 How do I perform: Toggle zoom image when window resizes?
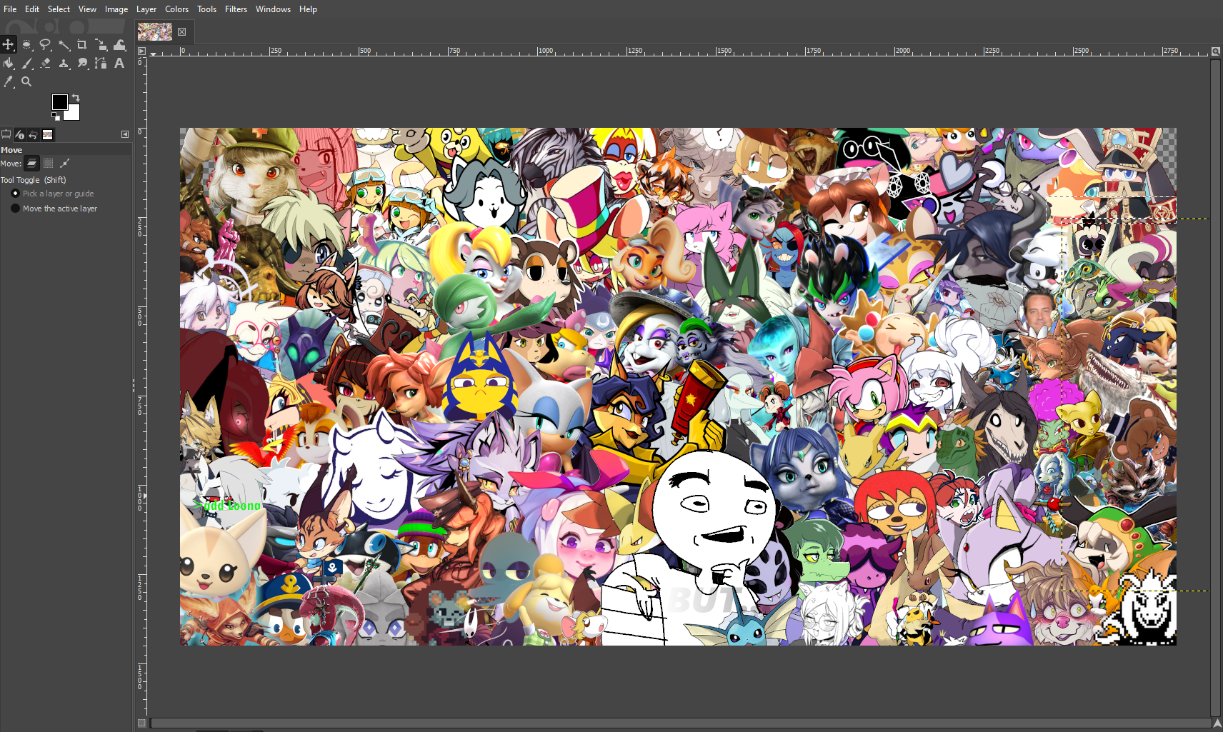pos(1216,51)
